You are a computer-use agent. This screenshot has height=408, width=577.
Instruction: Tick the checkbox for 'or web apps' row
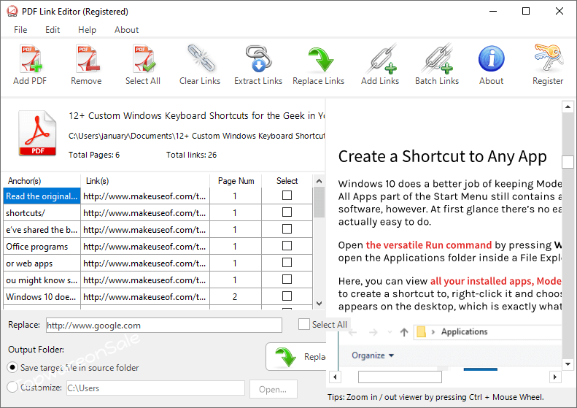[287, 263]
